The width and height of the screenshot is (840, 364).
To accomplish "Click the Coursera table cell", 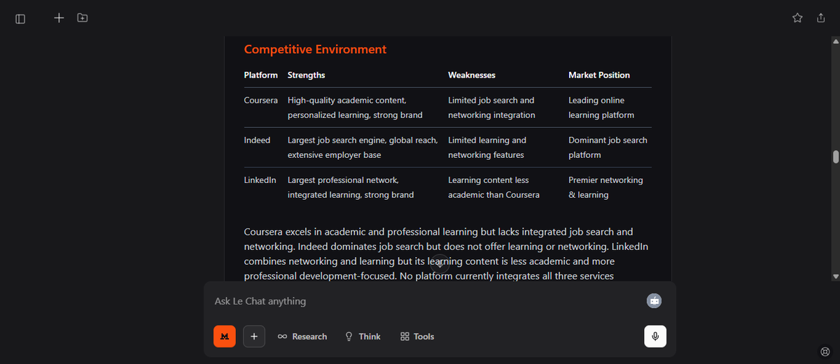I will tap(261, 101).
